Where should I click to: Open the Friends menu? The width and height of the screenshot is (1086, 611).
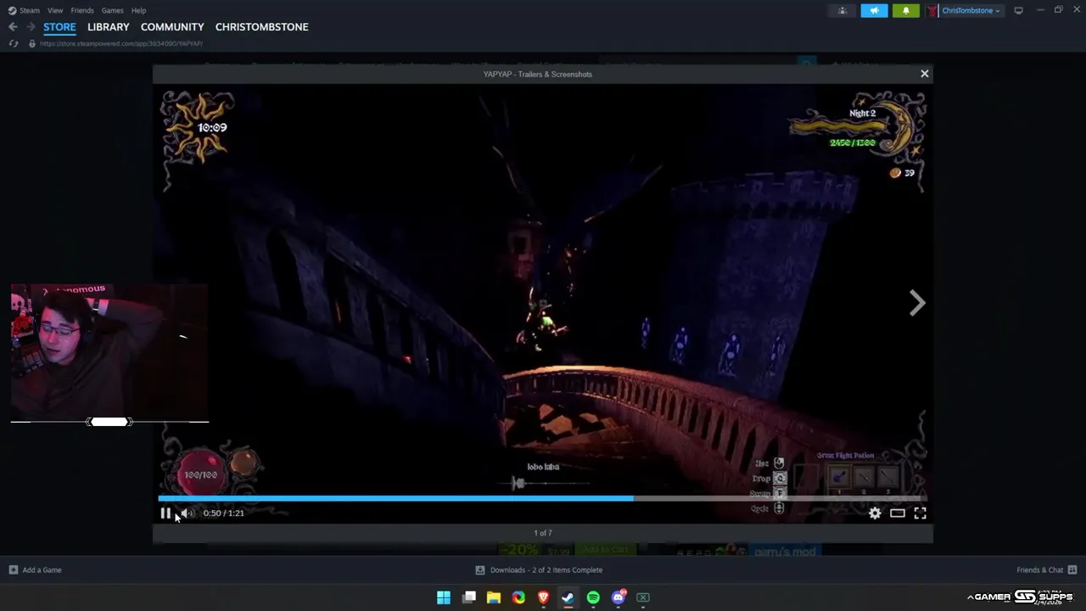pyautogui.click(x=82, y=10)
